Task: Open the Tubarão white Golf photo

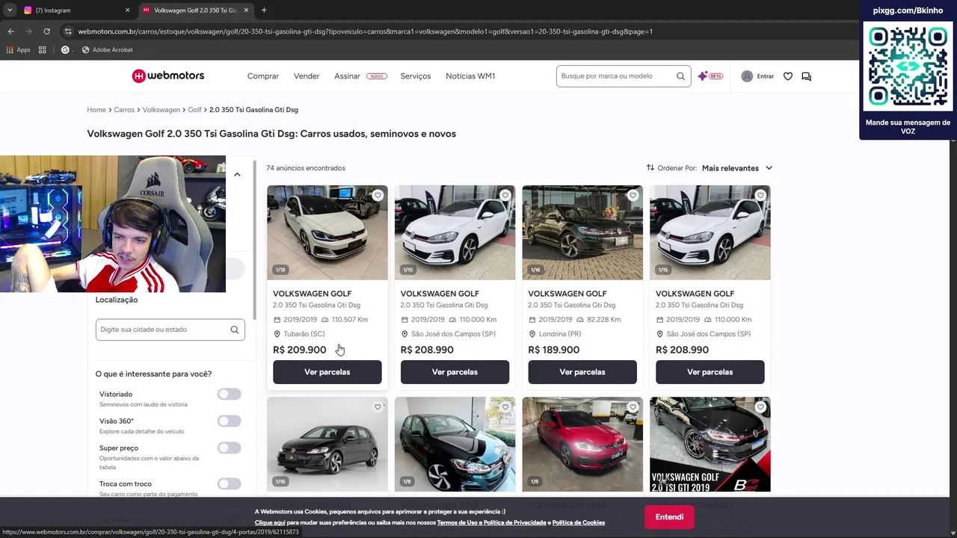Action: point(327,232)
